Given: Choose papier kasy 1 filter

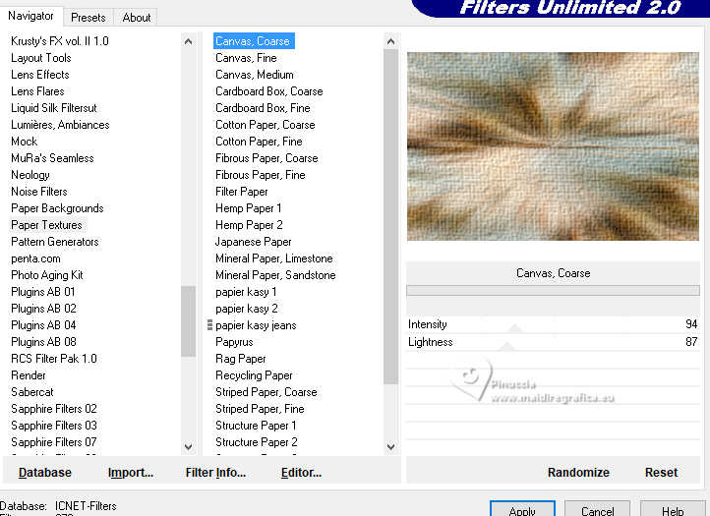Looking at the screenshot, I should click(246, 292).
